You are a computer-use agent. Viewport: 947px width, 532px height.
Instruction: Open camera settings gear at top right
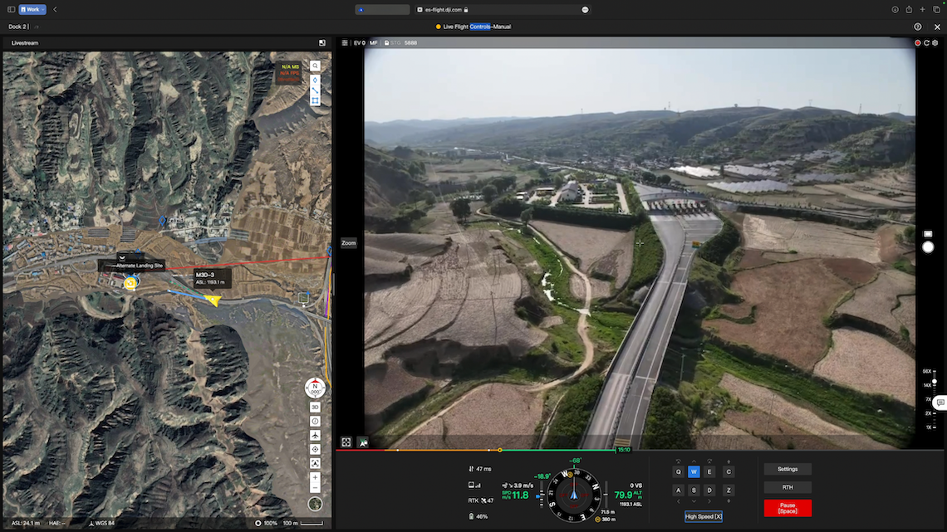[935, 42]
